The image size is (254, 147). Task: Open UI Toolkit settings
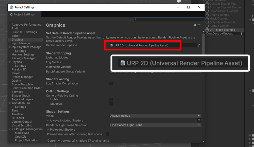(18, 118)
